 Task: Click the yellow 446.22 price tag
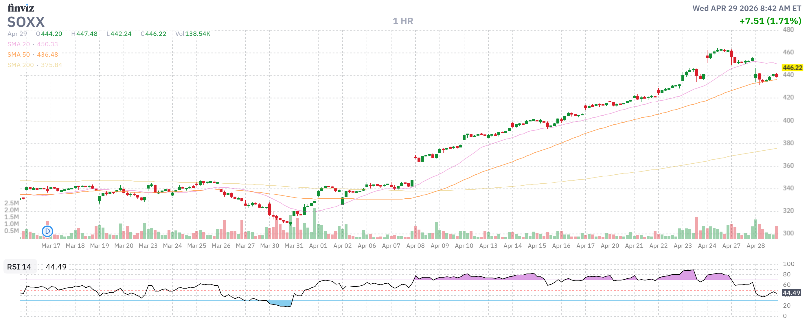pyautogui.click(x=792, y=68)
